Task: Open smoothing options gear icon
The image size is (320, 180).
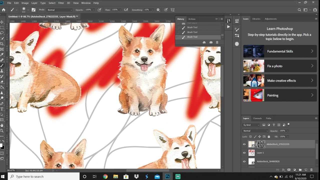Action: (x=158, y=10)
